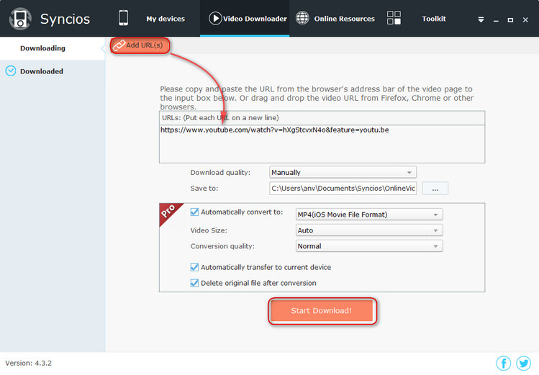Minimize the Syncios window
The height and width of the screenshot is (375, 539).
coord(496,20)
